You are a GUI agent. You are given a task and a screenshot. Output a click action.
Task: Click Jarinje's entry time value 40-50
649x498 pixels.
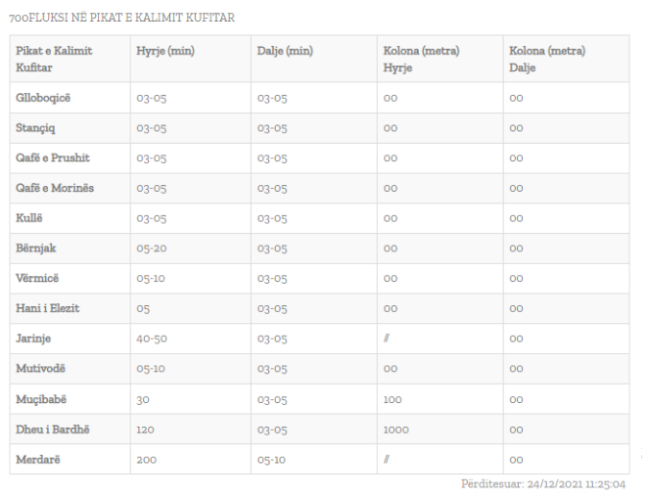(x=152, y=340)
